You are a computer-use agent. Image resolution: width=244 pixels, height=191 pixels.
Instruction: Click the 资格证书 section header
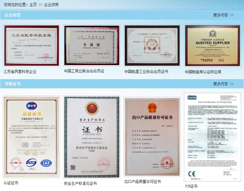[13, 84]
